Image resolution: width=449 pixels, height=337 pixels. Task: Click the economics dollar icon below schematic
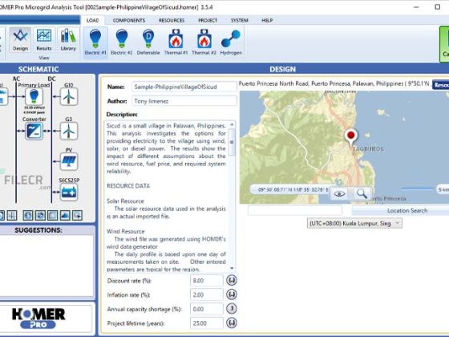[x=28, y=215]
